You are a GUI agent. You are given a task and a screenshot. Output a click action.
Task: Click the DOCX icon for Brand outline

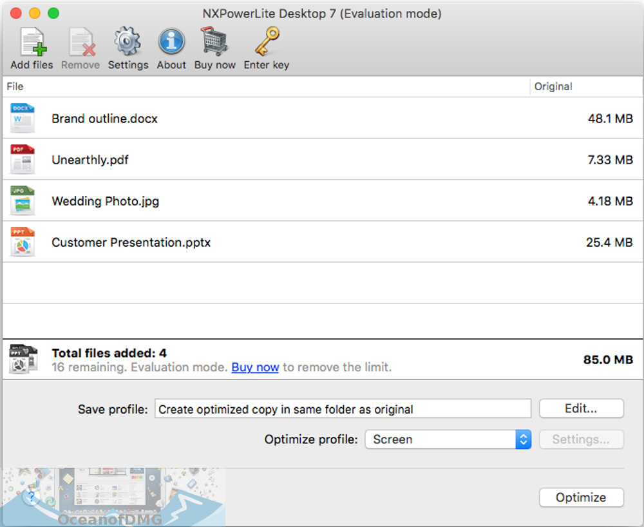[x=22, y=118]
